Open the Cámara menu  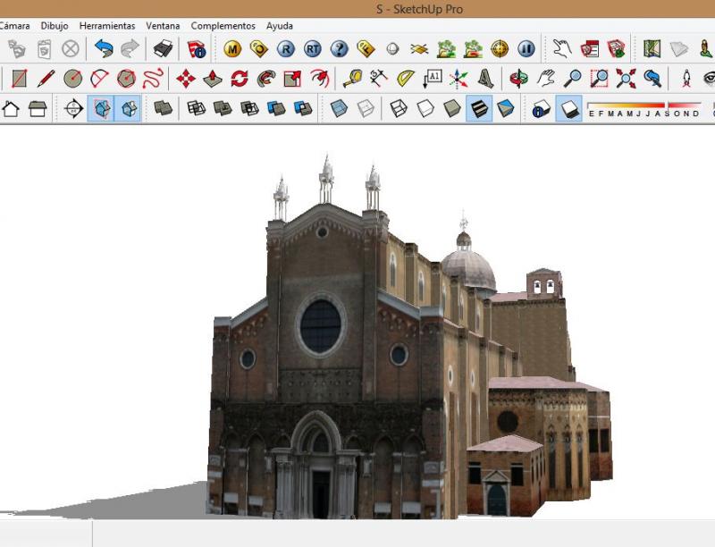(x=14, y=26)
